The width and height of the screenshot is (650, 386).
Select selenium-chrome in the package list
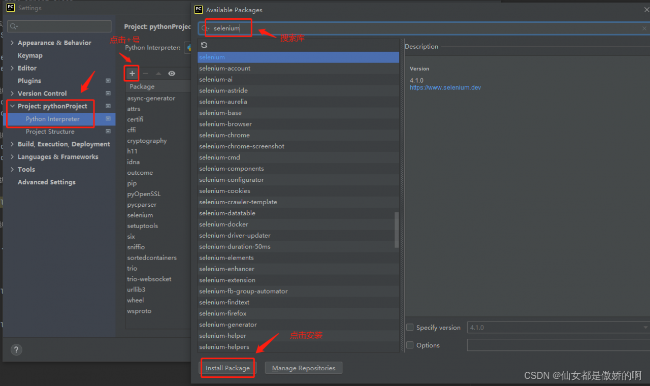224,135
